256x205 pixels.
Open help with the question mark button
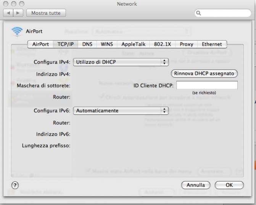15,185
